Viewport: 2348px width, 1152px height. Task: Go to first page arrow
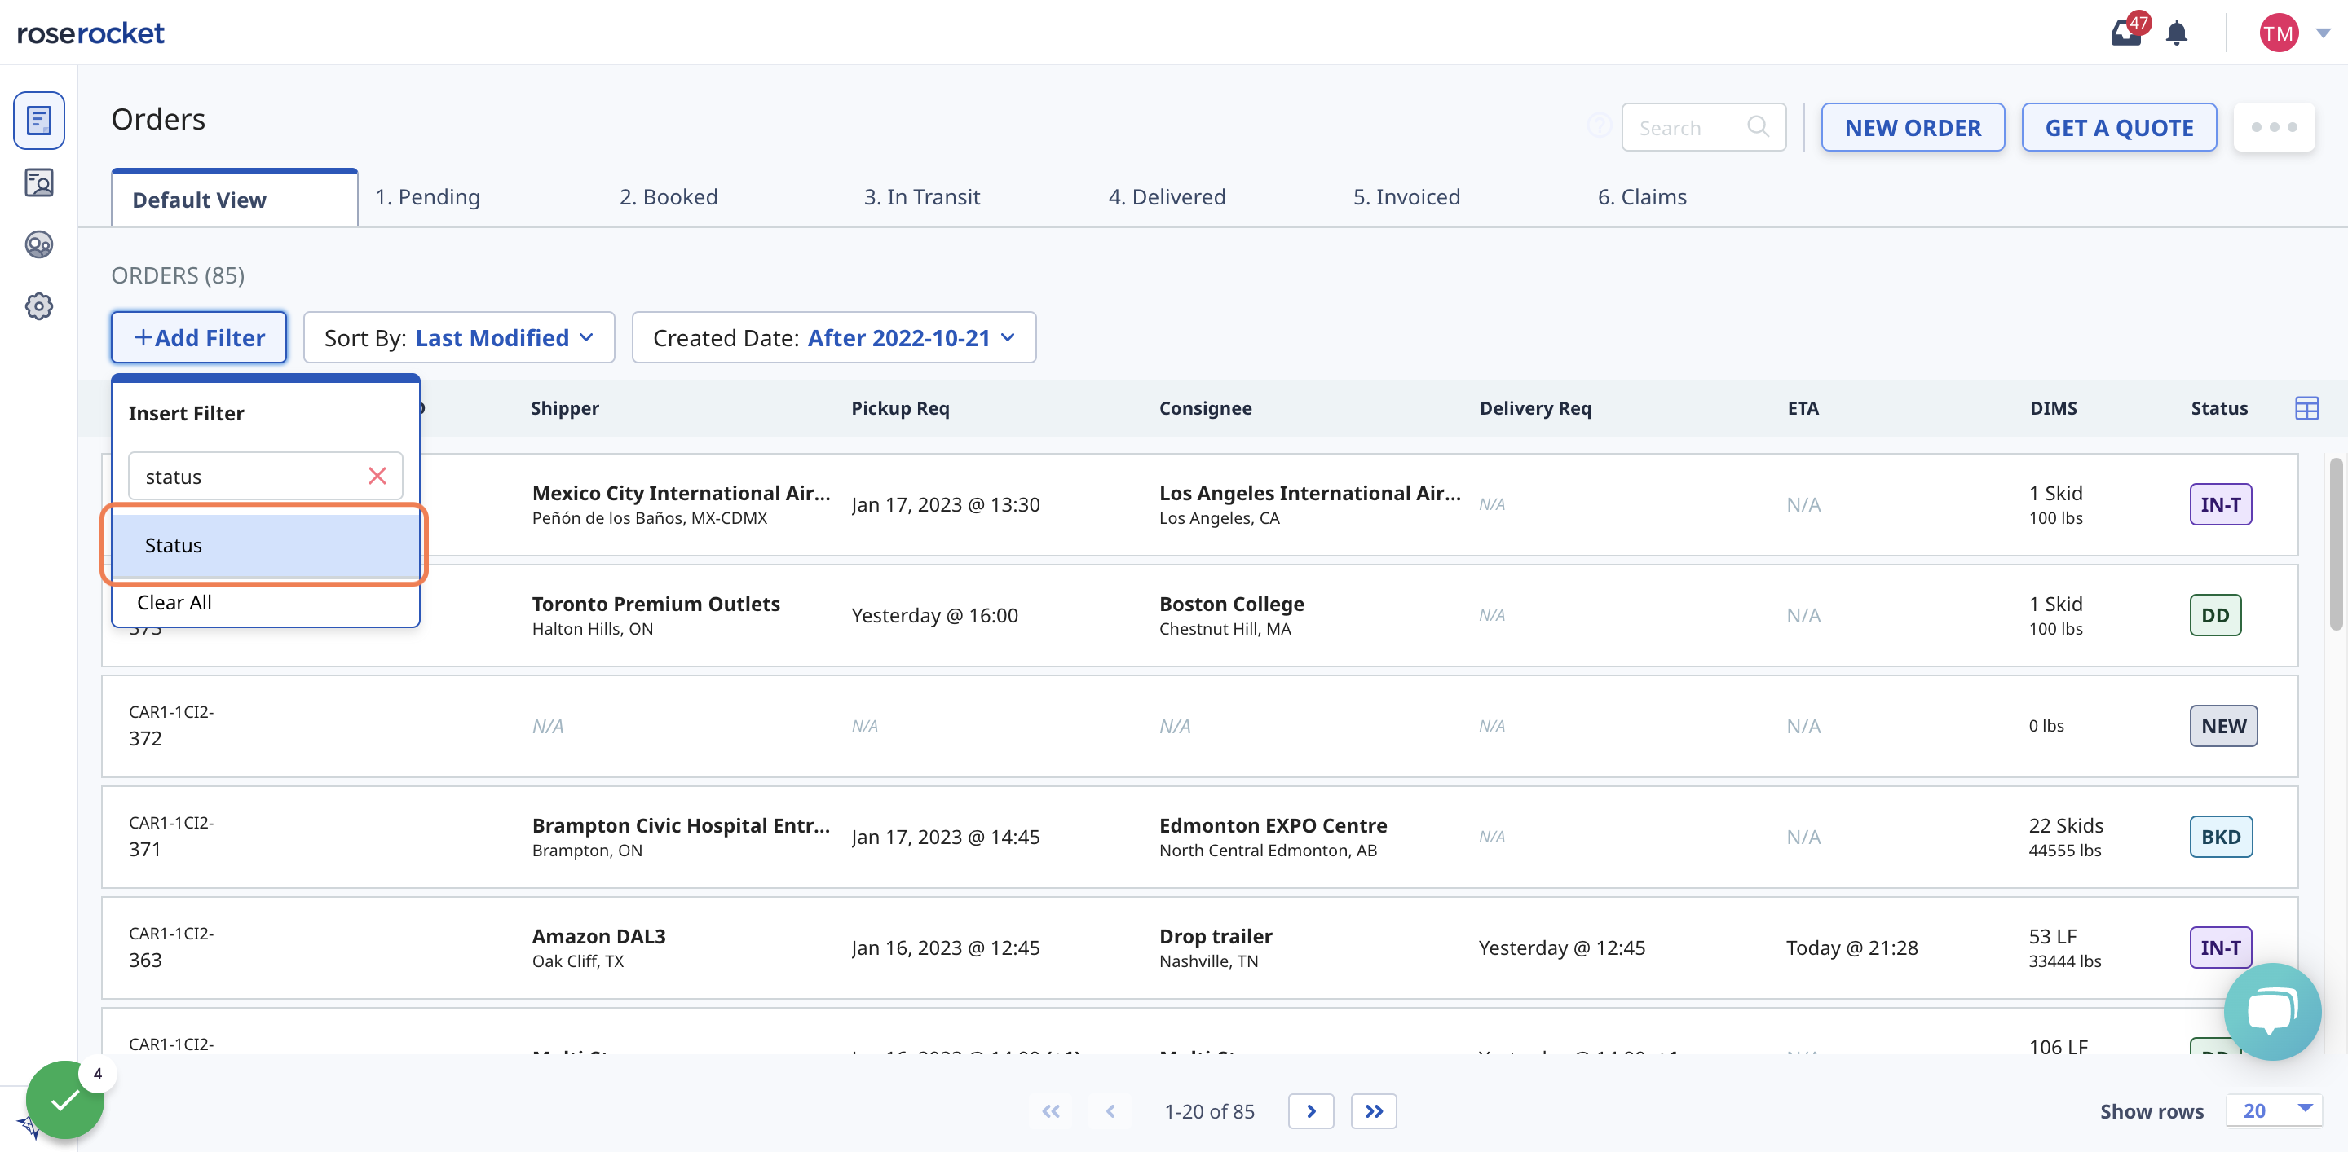pyautogui.click(x=1051, y=1111)
